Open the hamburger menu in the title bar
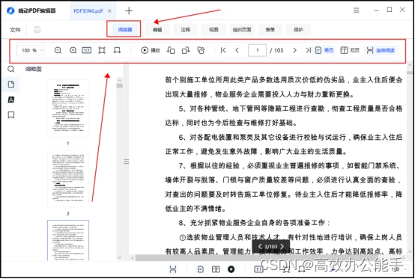The height and width of the screenshot is (279, 415). click(x=357, y=10)
